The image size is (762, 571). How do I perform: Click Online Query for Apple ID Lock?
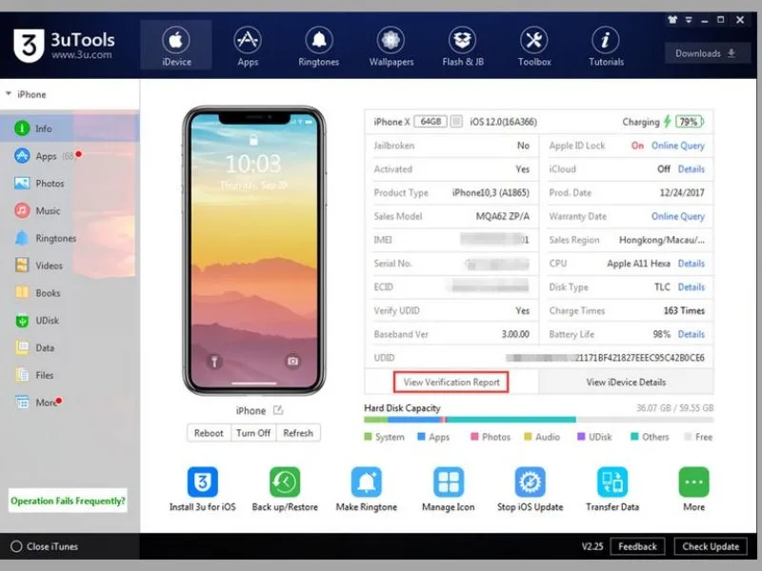[x=677, y=146]
